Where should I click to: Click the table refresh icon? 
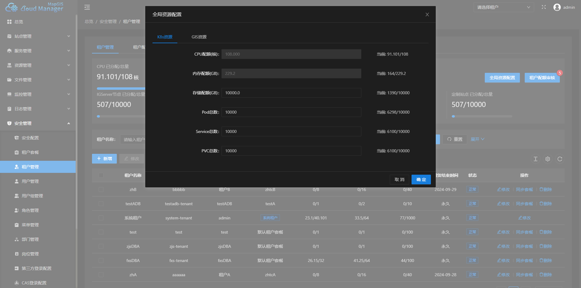click(x=560, y=159)
